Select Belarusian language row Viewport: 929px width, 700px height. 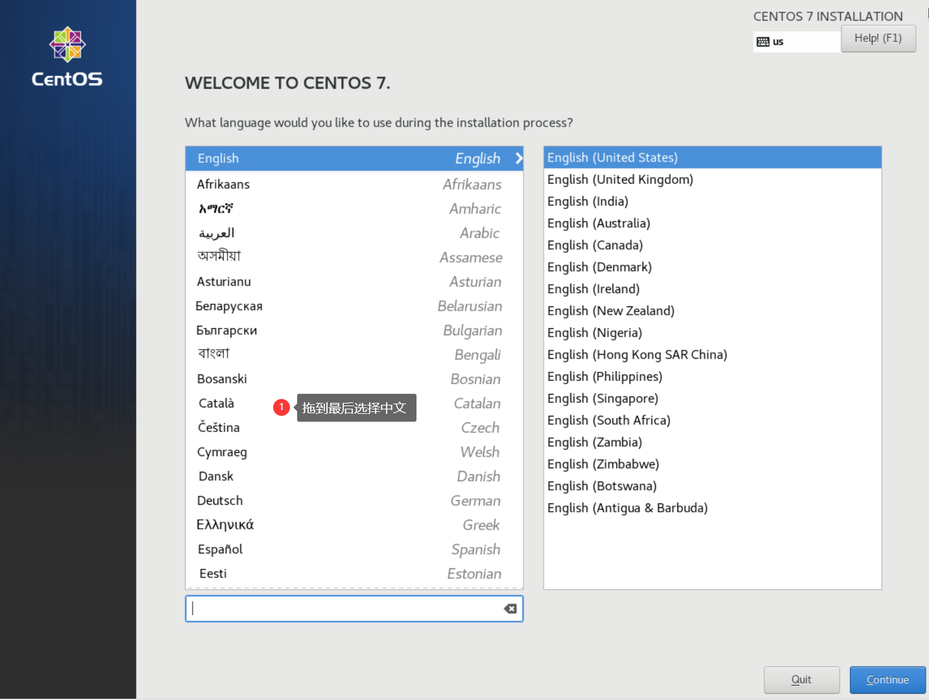[354, 306]
